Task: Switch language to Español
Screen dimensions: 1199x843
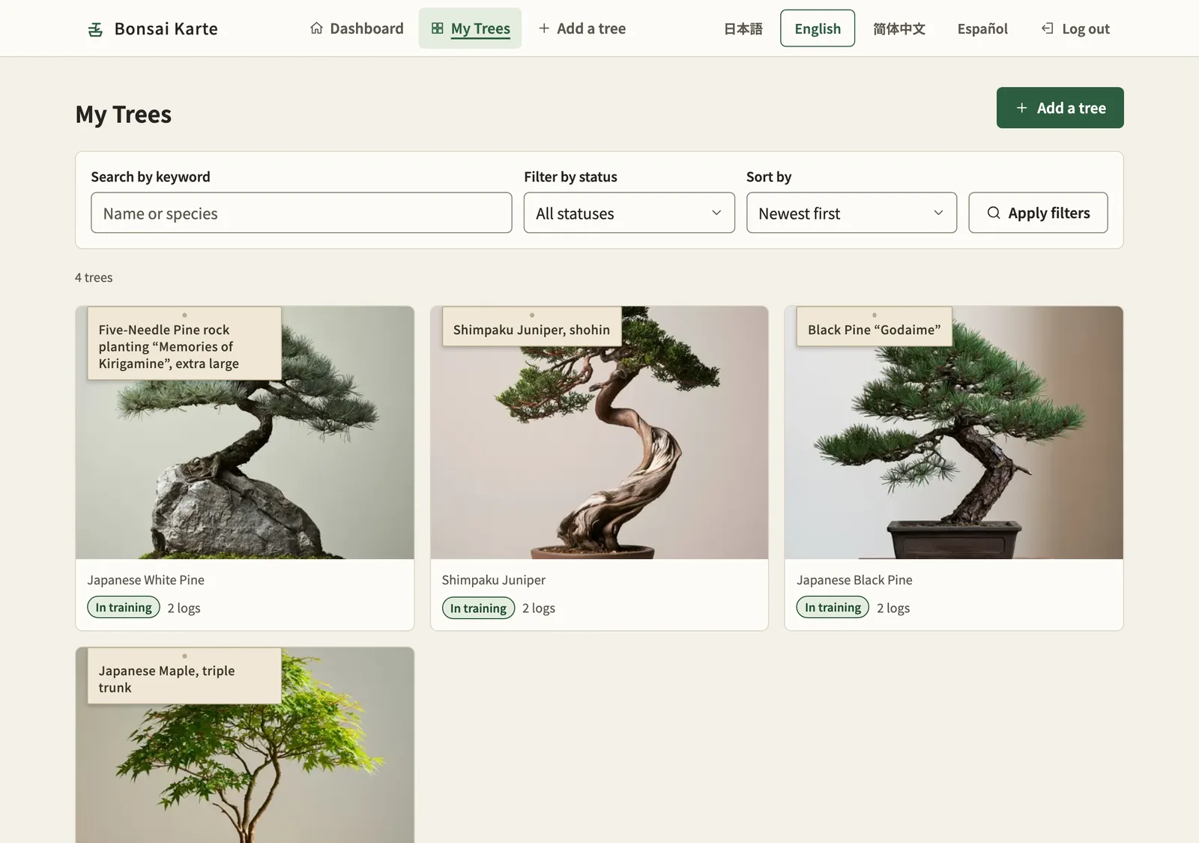Action: 982,28
